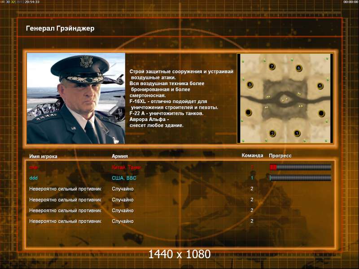
Task: Select the player name ddd
Action: coord(33,178)
